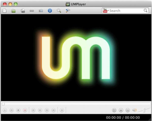Screen dimensions: 152x121
Task: Close UMPlayer with red window button
Action: point(5,4)
